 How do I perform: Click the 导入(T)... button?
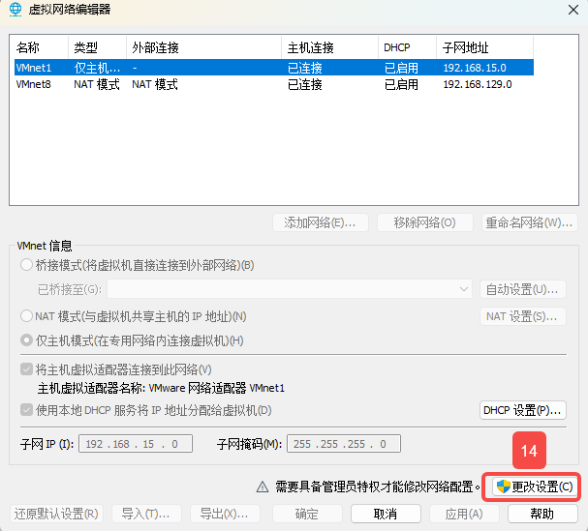(146, 514)
